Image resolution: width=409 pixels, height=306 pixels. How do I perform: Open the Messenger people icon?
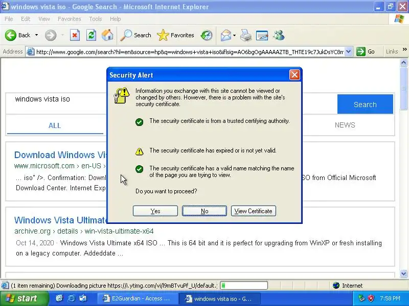pyautogui.click(x=279, y=35)
